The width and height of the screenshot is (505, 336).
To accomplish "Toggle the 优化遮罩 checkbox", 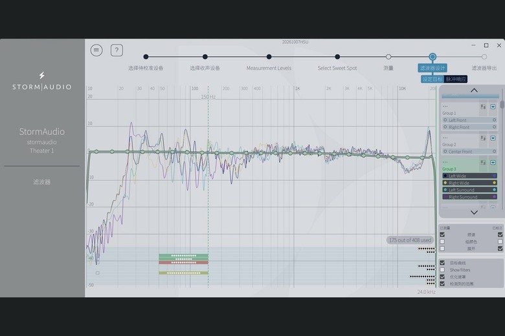I will point(442,277).
